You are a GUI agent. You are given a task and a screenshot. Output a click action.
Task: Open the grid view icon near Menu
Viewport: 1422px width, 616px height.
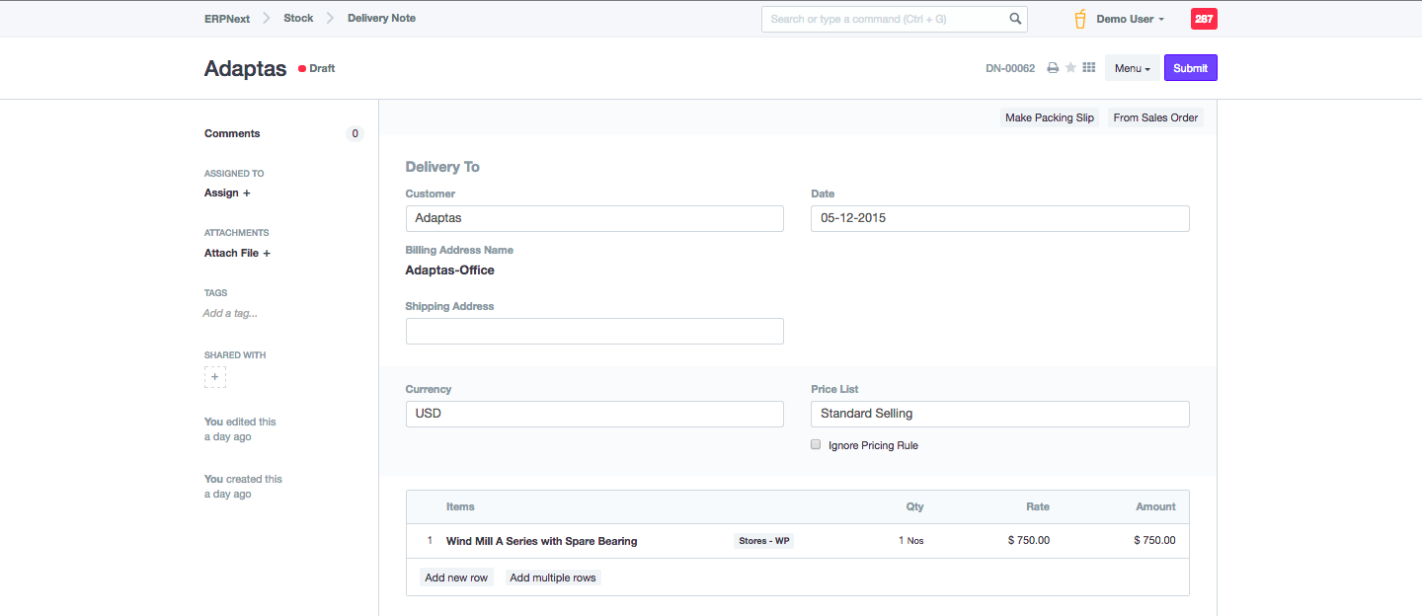[x=1089, y=68]
